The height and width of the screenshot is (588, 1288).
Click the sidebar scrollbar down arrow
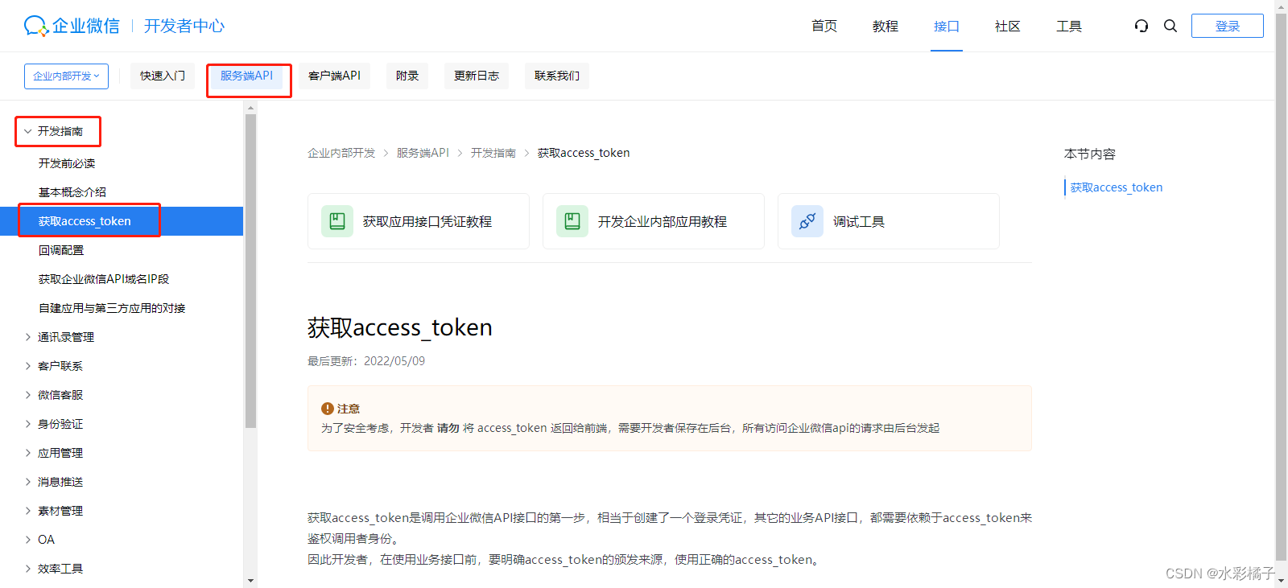click(x=250, y=581)
